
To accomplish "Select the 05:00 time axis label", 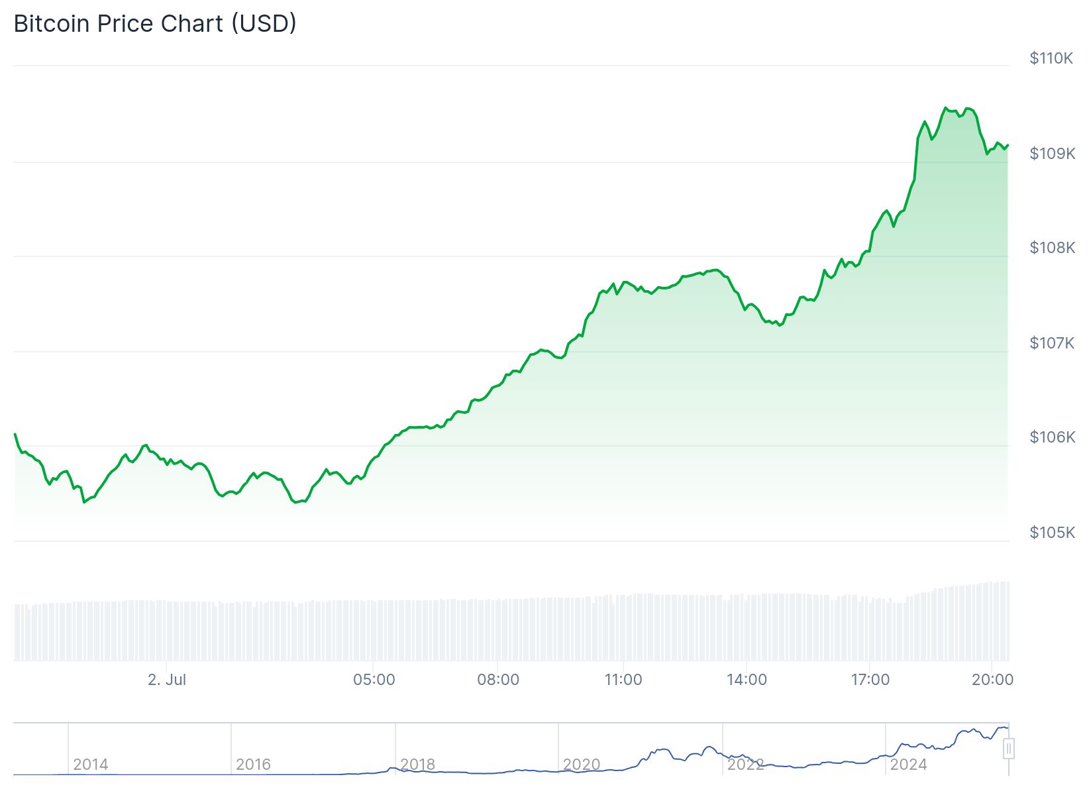I will click(x=374, y=680).
